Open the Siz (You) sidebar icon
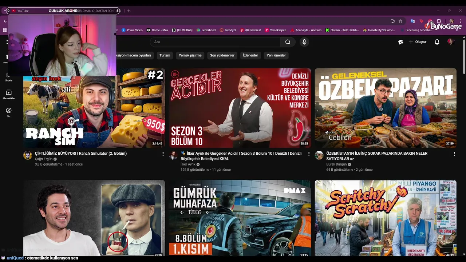 click(8, 112)
